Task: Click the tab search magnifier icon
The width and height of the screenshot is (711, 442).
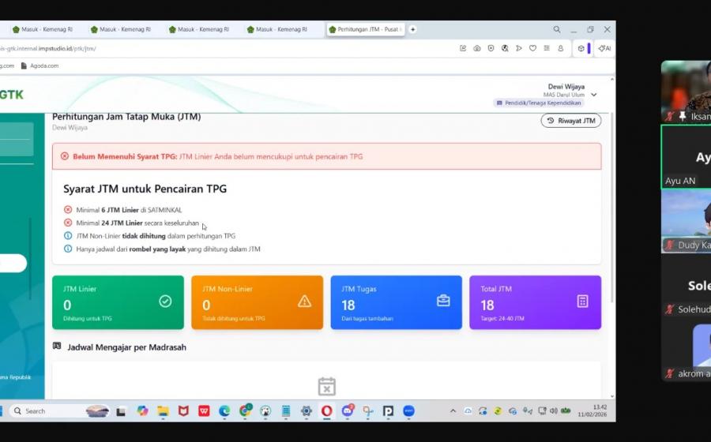Action: (556, 29)
